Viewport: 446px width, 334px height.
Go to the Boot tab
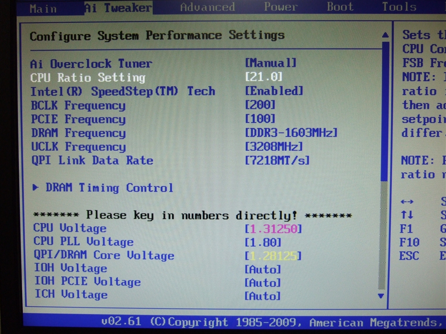340,7
